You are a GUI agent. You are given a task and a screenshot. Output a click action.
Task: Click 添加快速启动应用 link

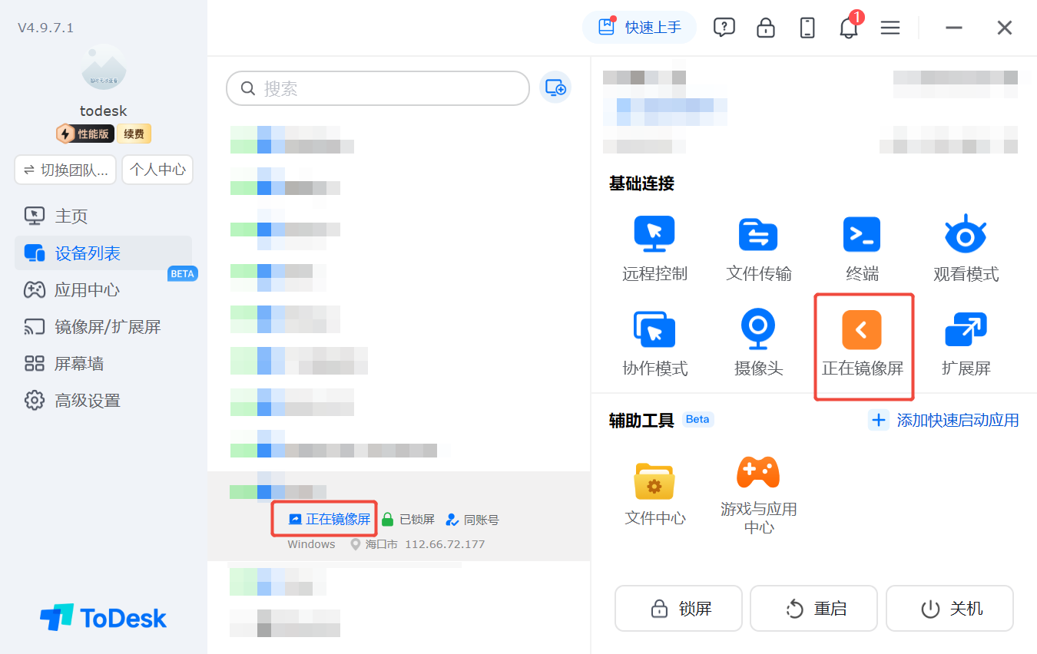tap(944, 420)
